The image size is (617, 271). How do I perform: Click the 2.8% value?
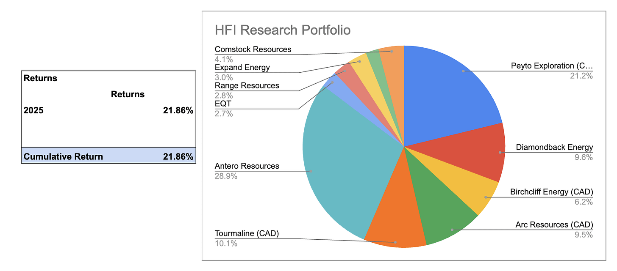coord(224,96)
